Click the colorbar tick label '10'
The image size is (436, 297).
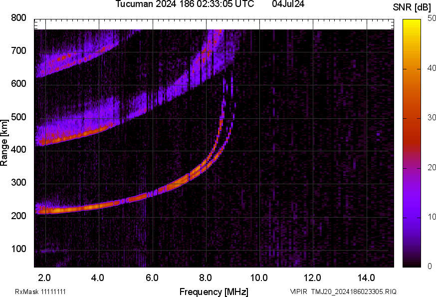432,217
